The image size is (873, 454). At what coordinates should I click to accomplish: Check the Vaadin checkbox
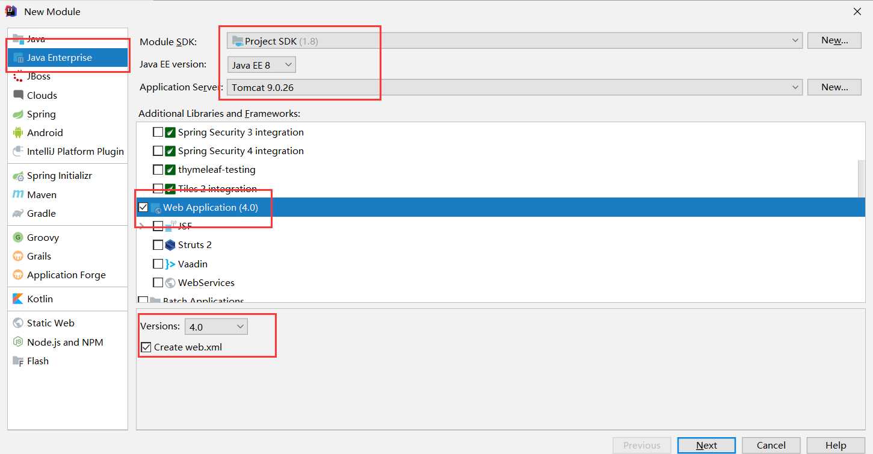coord(158,264)
